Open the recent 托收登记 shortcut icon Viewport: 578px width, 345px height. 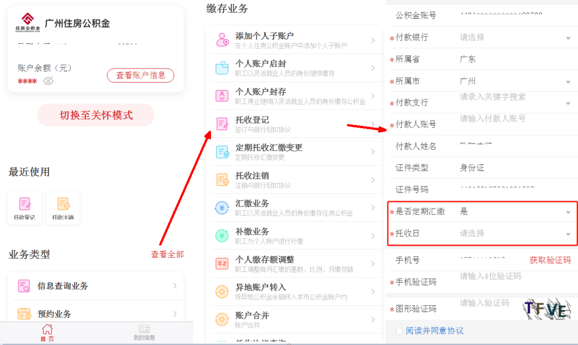[x=25, y=208]
